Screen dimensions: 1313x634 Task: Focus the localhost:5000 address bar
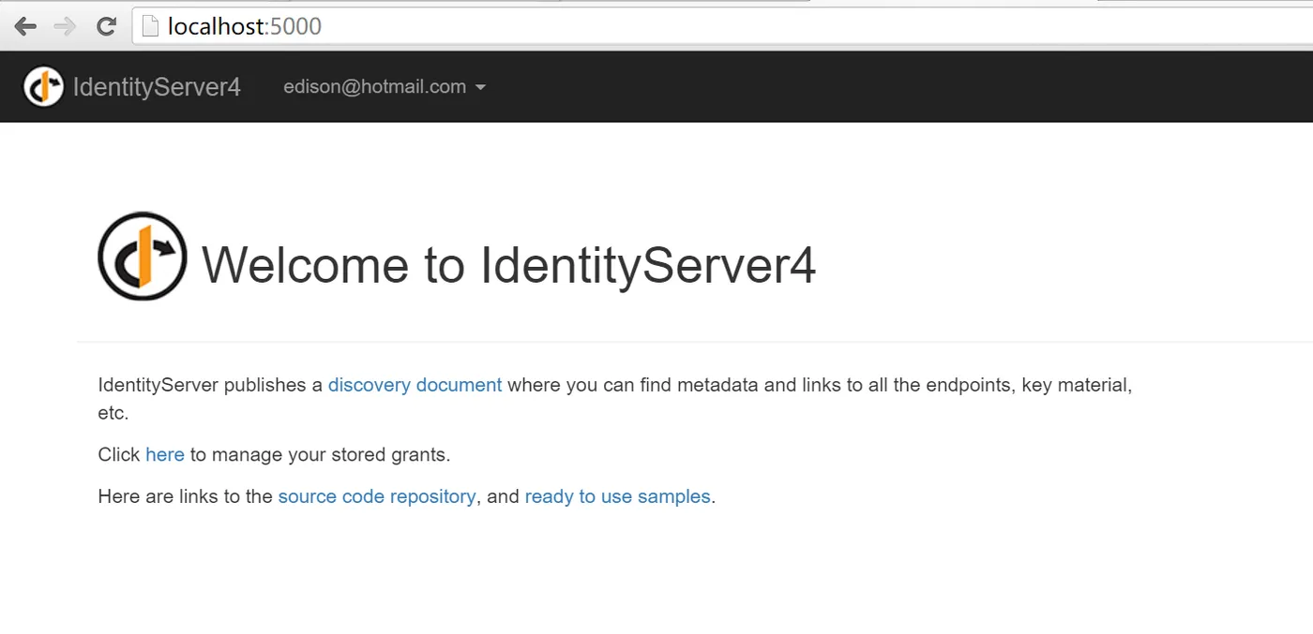point(656,26)
